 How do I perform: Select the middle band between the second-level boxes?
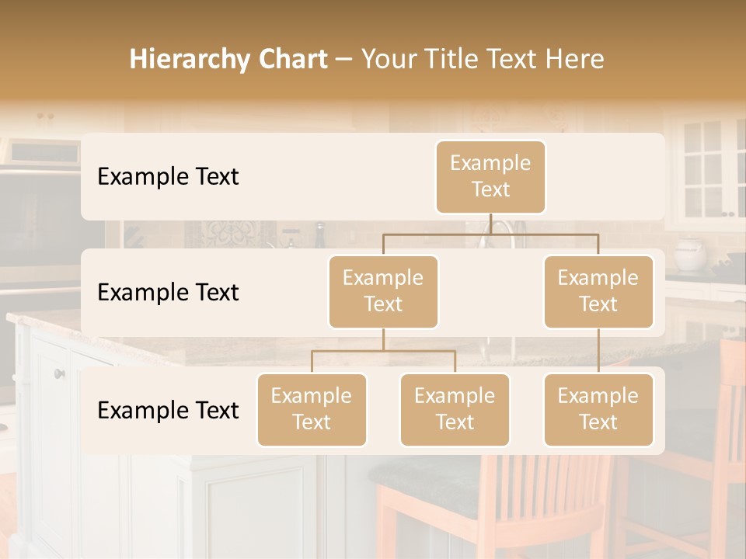click(x=490, y=293)
